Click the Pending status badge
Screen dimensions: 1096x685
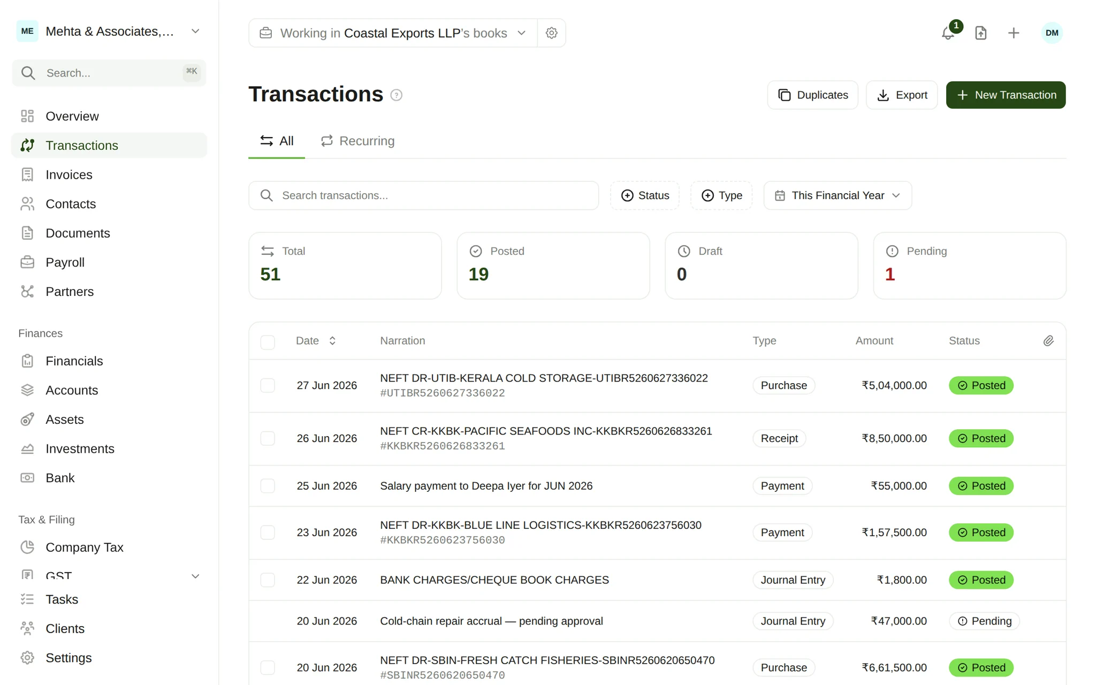984,621
